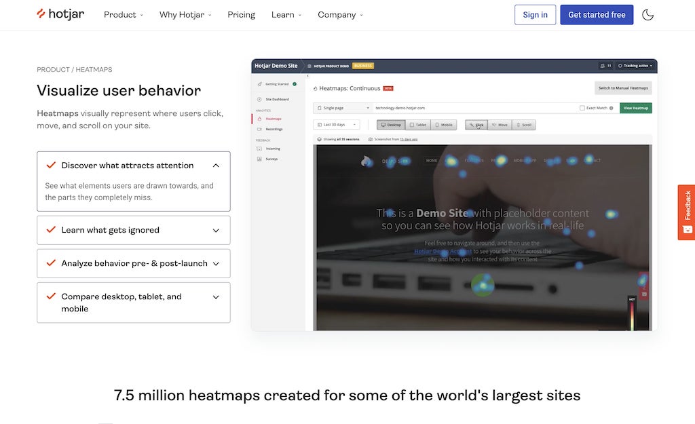The width and height of the screenshot is (695, 424).
Task: Click Showing all 35 sessions text
Action: point(341,139)
